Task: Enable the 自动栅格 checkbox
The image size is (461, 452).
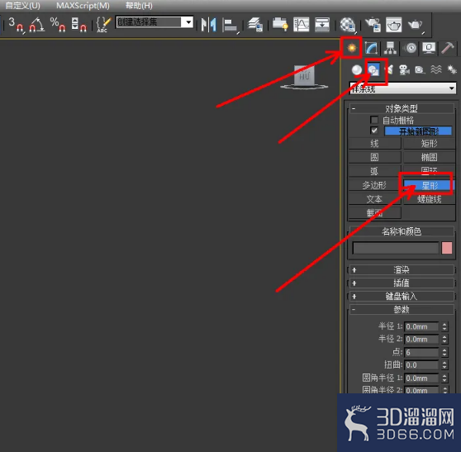Action: point(374,120)
